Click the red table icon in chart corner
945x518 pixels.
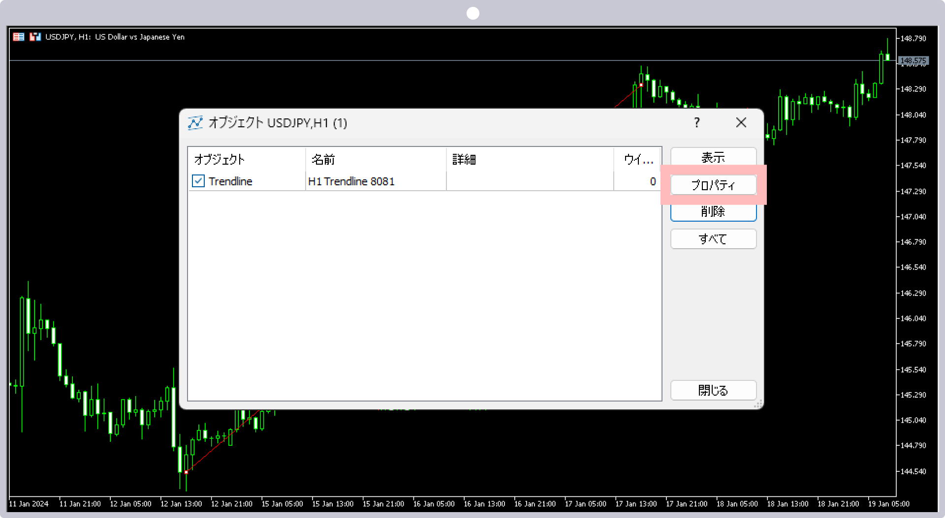point(19,37)
